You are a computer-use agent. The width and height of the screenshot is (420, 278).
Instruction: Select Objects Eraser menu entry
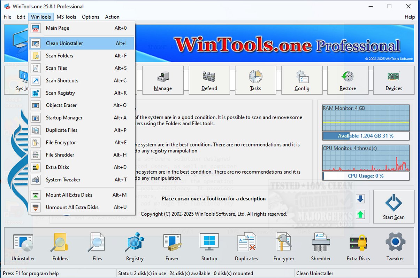coord(82,105)
